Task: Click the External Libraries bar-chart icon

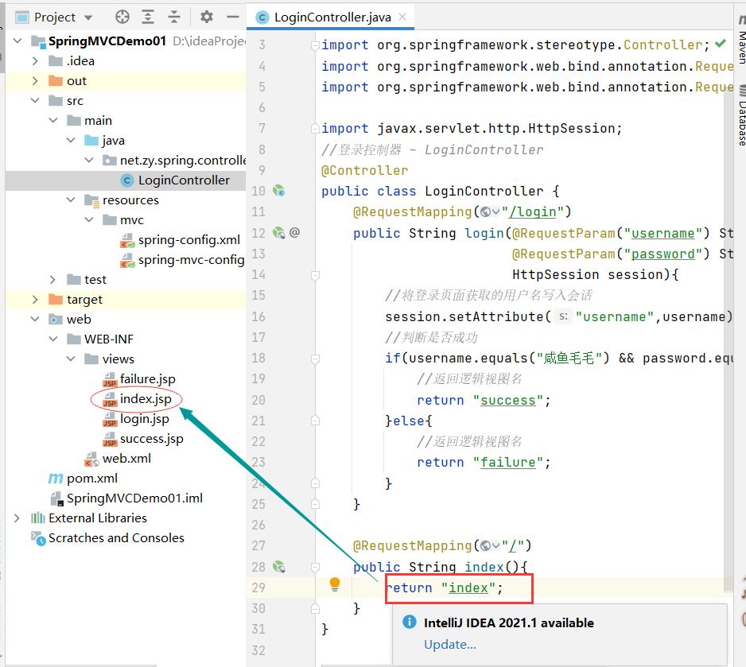Action: click(x=38, y=518)
